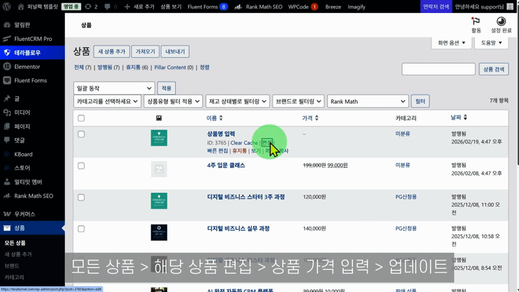Open the 브랜드 submenu item in the sidebar
This screenshot has width=519, height=292.
pos(12,266)
